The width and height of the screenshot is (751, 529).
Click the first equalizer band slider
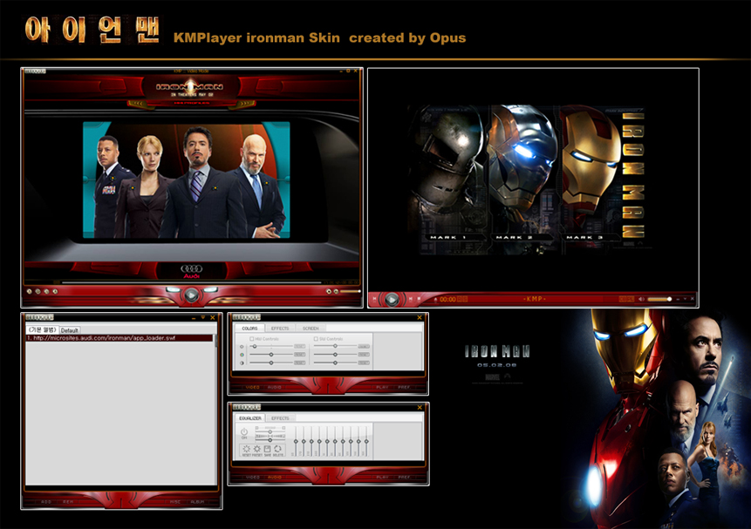(x=296, y=441)
